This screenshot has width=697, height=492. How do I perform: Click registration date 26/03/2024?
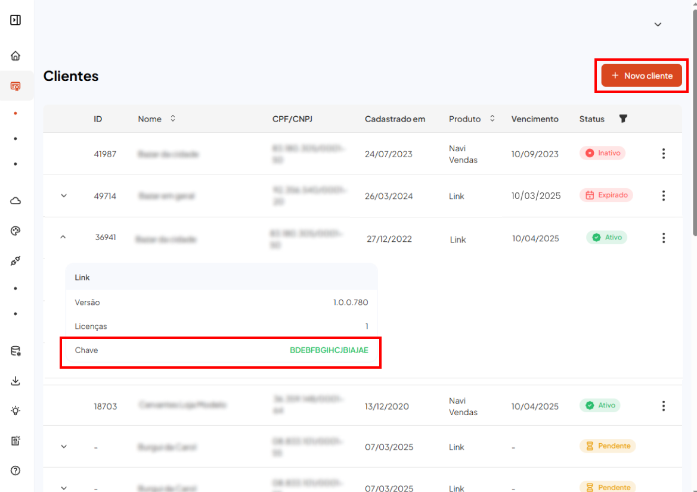coord(389,196)
